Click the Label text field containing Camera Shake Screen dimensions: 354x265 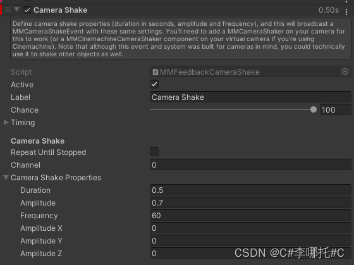[x=250, y=97]
